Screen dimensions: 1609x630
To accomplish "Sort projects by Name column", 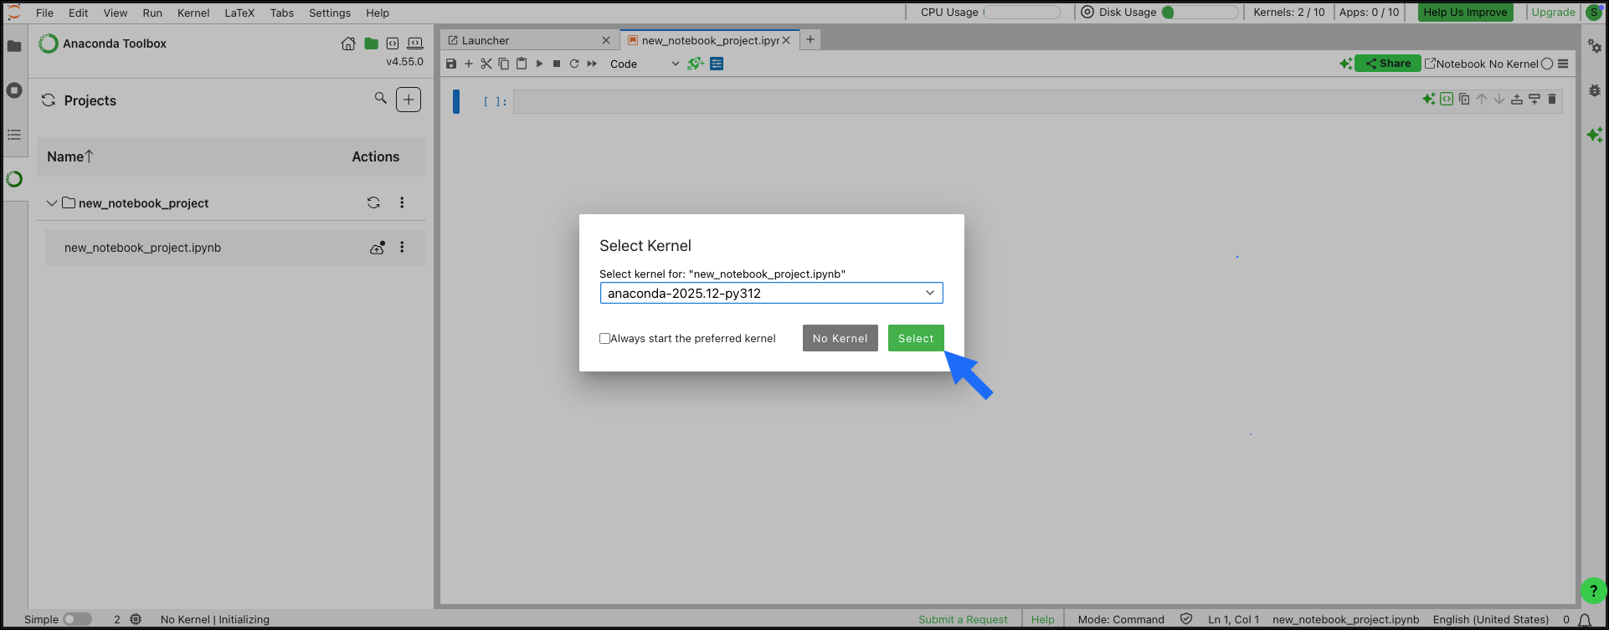I will [70, 156].
